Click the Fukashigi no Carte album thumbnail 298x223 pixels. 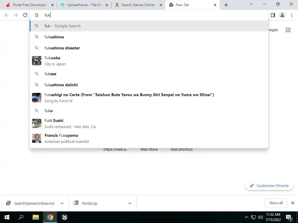pos(36,98)
